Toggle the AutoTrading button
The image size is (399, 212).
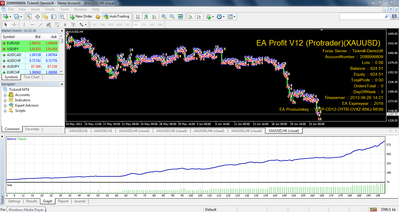(117, 17)
